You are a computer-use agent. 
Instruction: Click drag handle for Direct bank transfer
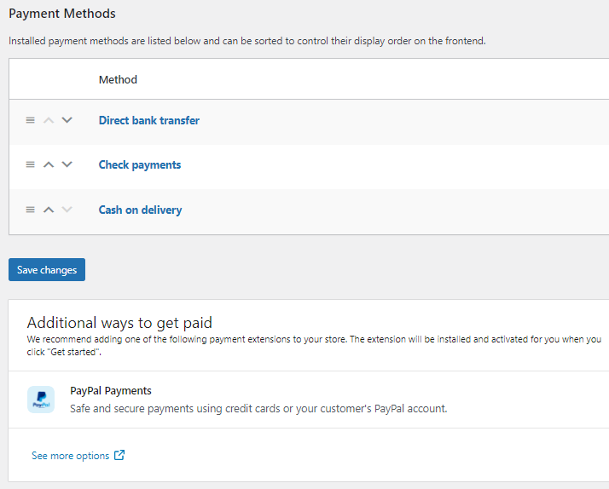point(30,120)
